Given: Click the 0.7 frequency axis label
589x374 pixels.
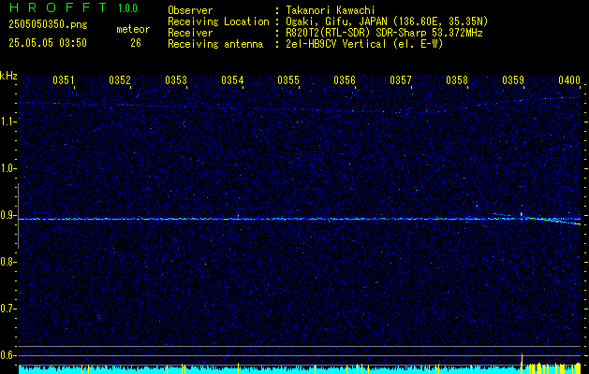Looking at the screenshot, I should (x=7, y=309).
